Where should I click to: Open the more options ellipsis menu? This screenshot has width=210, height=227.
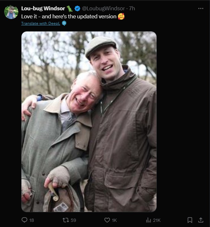click(201, 8)
